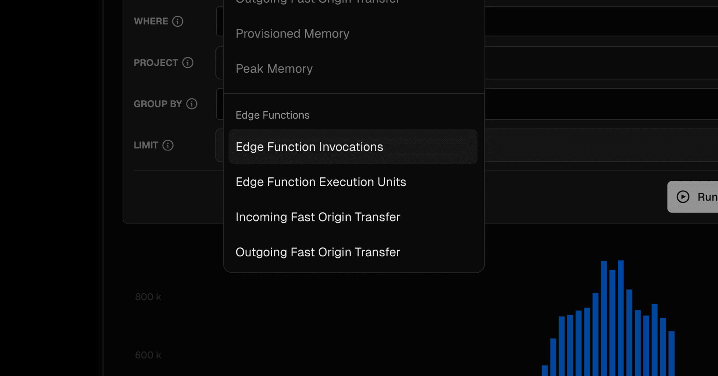Click the 800 k axis label

(148, 297)
